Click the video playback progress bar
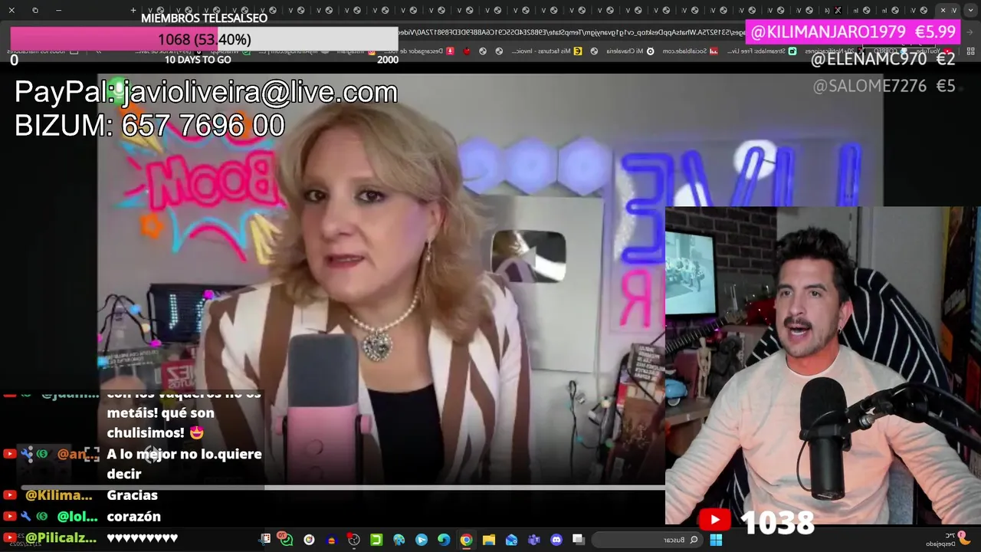This screenshot has height=552, width=981. click(x=342, y=487)
